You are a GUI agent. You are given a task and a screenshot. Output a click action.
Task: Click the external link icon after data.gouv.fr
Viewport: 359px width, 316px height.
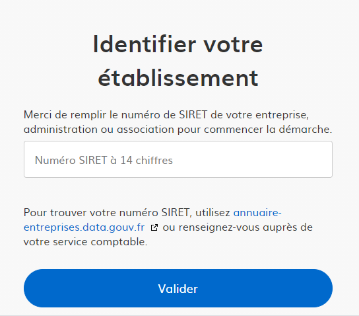[x=154, y=227]
